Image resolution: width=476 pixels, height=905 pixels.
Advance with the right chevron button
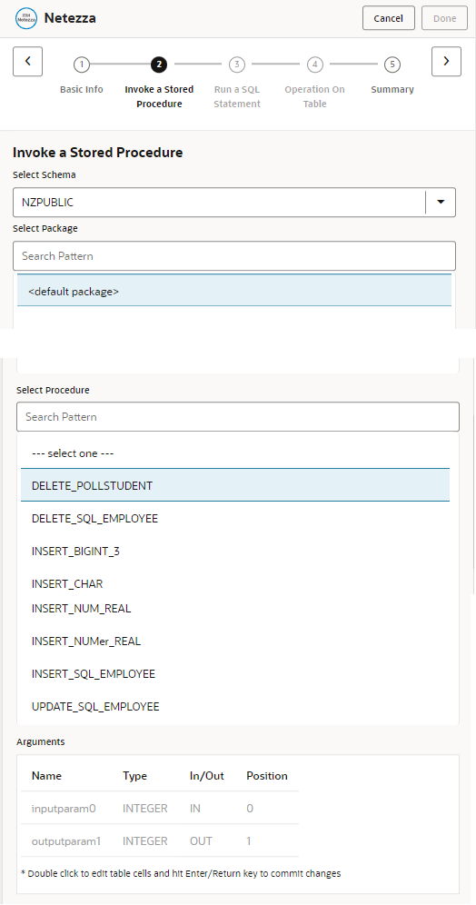click(x=446, y=61)
